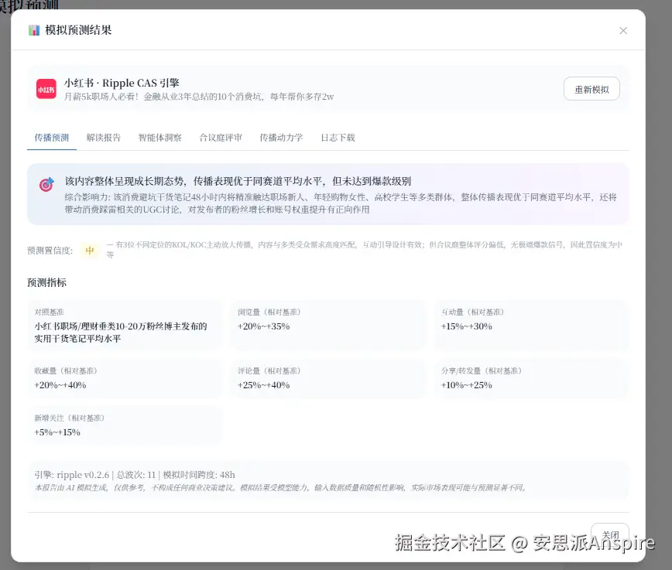Click the engine info line ripple v0.2.6

(x=135, y=475)
